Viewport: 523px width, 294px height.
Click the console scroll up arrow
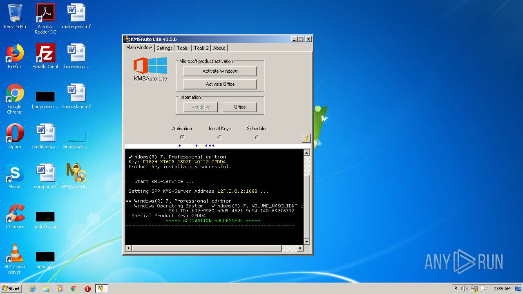click(x=307, y=152)
